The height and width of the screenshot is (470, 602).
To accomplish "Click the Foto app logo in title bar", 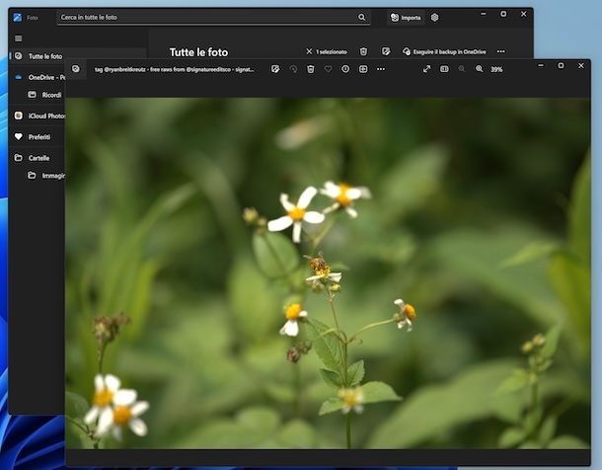I will (18, 18).
